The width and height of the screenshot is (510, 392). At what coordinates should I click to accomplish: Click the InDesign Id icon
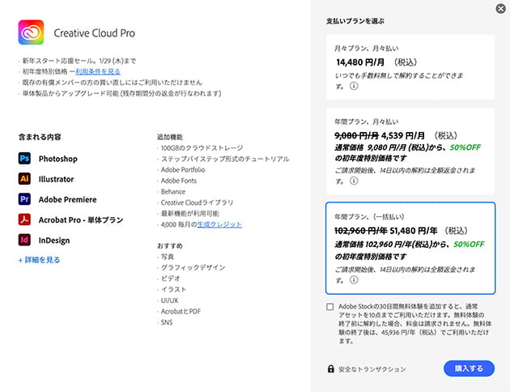point(24,240)
